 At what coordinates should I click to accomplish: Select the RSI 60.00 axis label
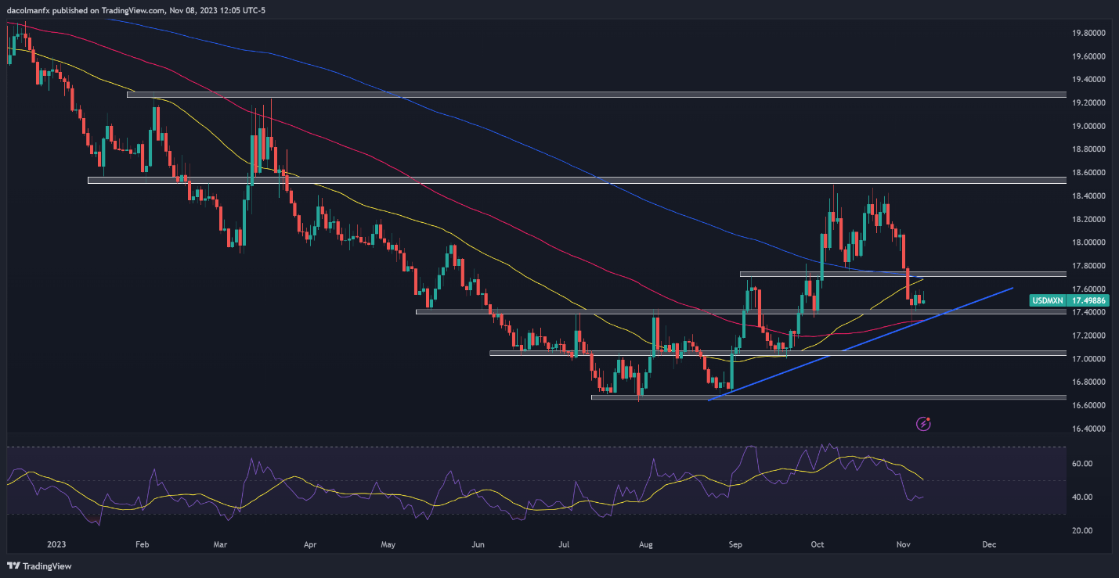click(1084, 464)
